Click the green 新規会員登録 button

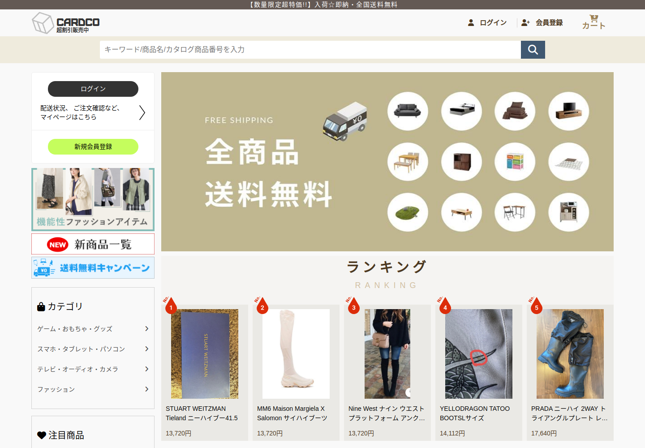click(93, 146)
